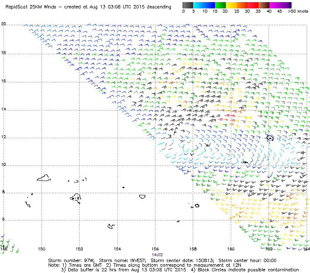The width and height of the screenshot is (310, 273).
Task: Click the latitude label '8'
Action: [3, 192]
